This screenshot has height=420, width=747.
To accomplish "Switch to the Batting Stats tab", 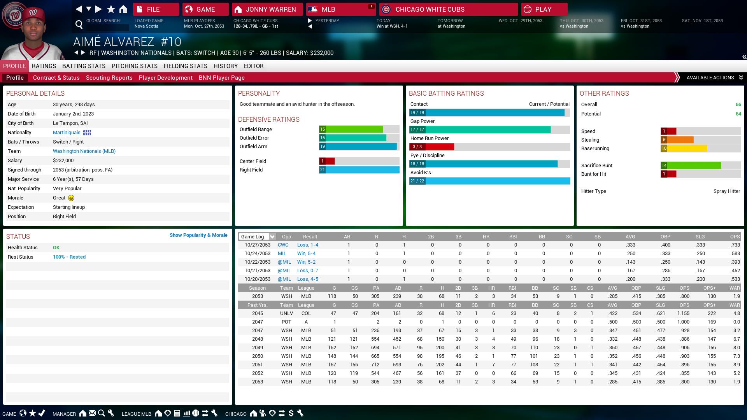I will click(x=84, y=66).
